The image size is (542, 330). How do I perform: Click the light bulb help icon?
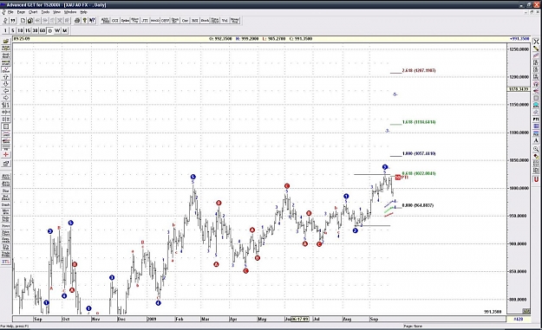(x=84, y=21)
